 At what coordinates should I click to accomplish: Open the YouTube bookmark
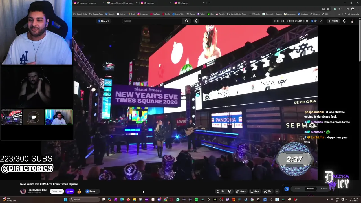click(x=155, y=14)
